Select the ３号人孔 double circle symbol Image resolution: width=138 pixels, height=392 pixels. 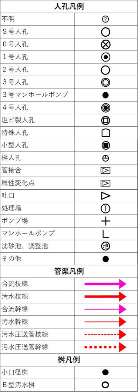(106, 82)
